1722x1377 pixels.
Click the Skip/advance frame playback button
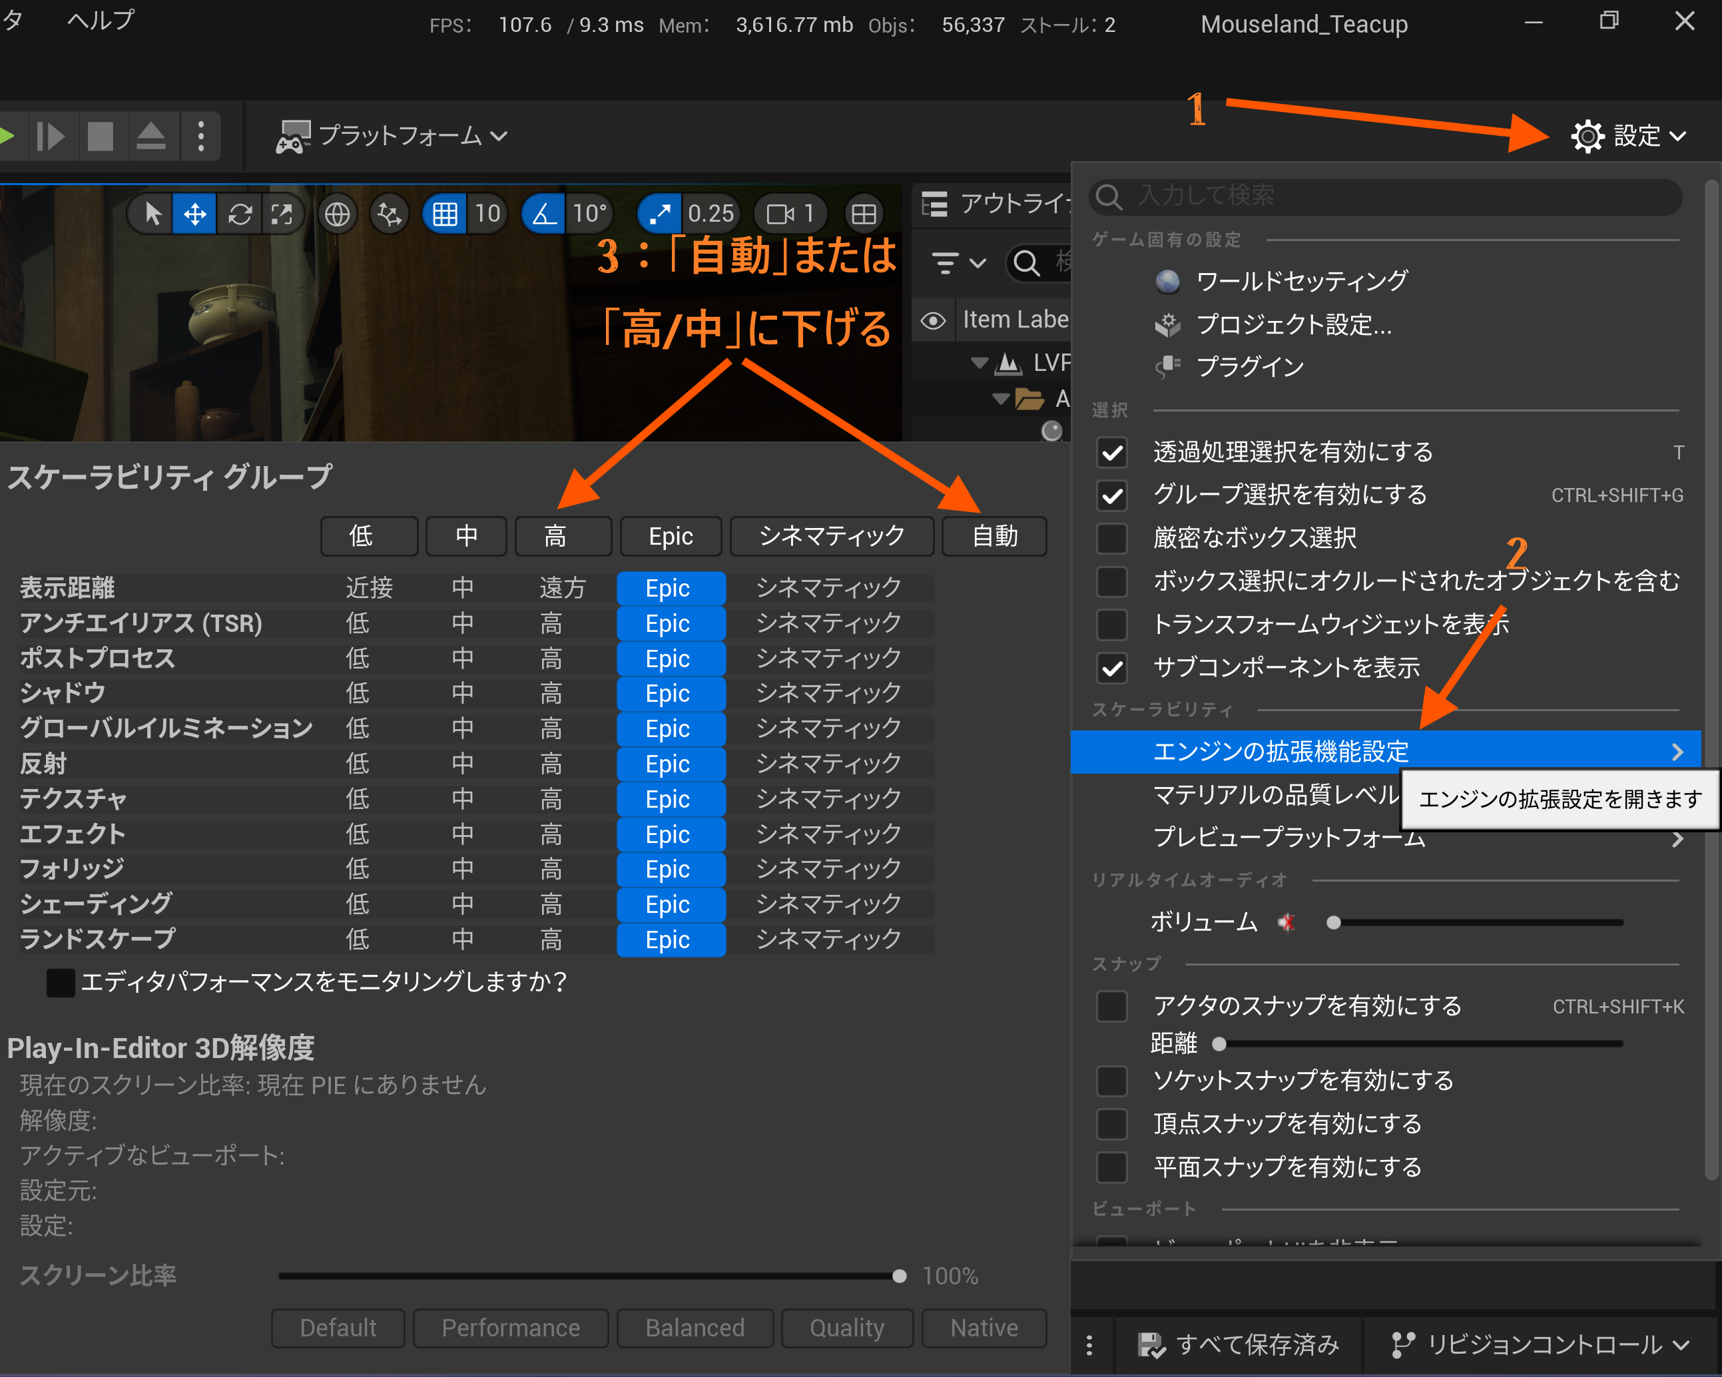coord(51,137)
